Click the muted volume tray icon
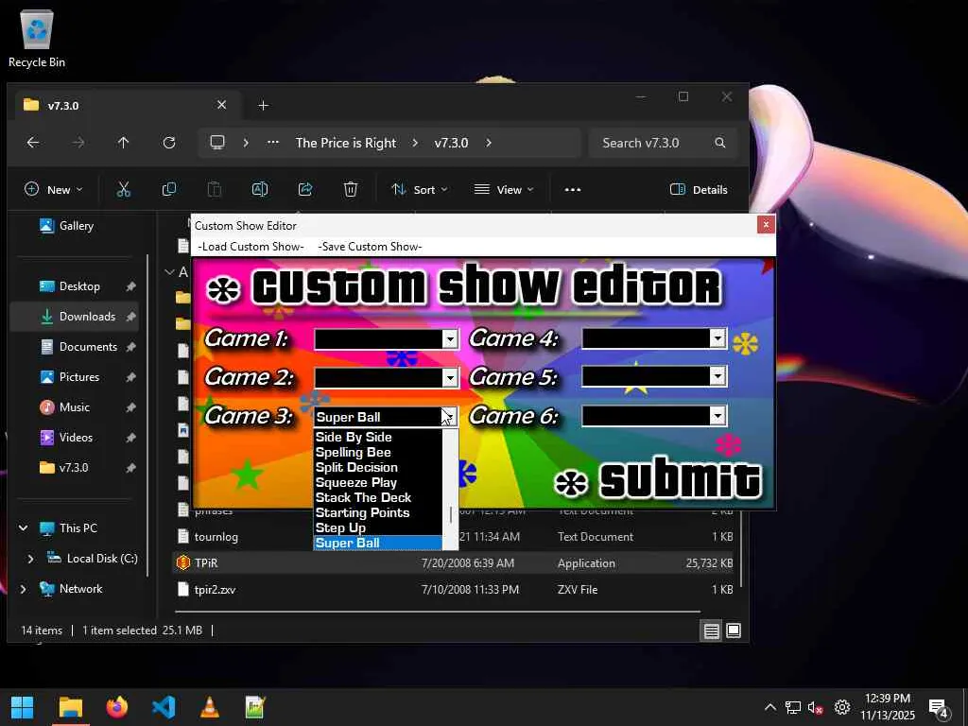Image resolution: width=968 pixels, height=726 pixels. click(816, 707)
